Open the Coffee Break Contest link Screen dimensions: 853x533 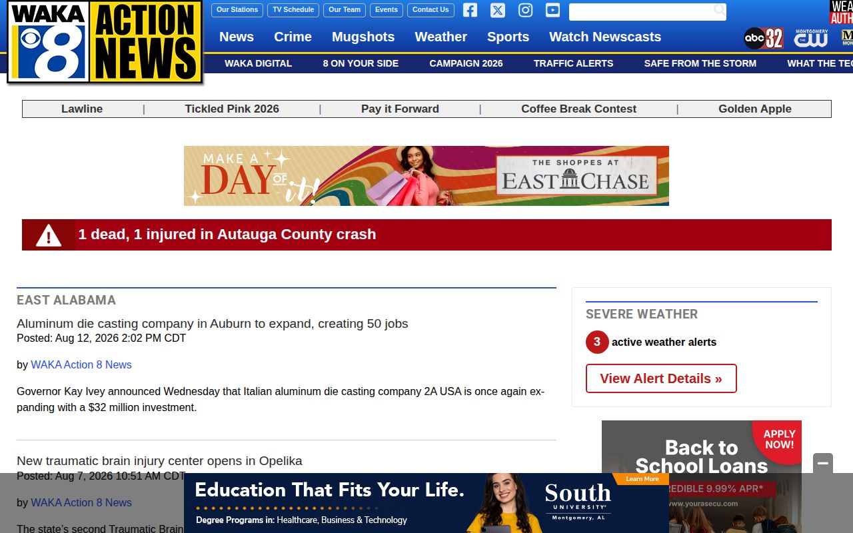[578, 109]
